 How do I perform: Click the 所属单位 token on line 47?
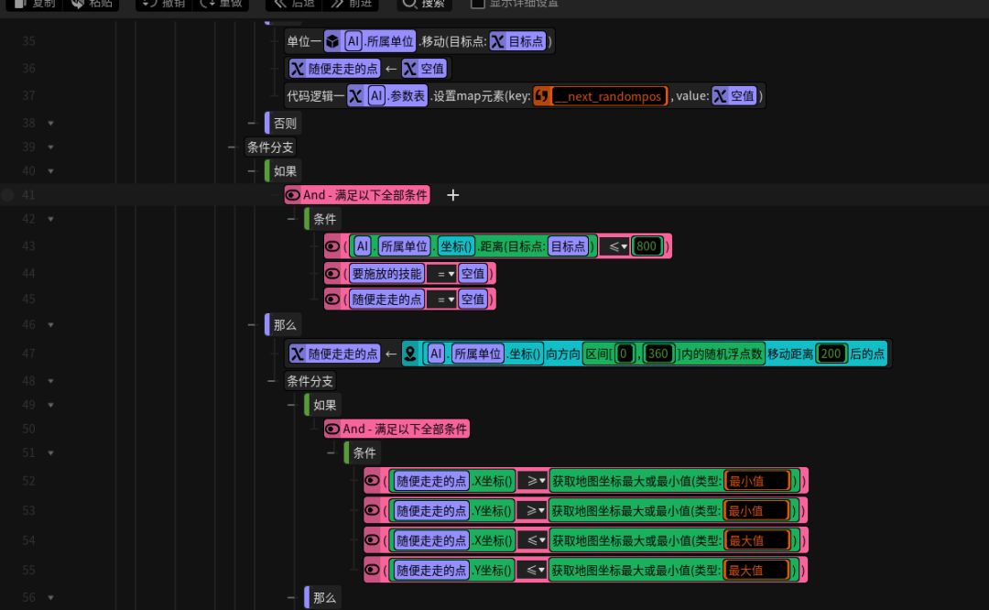coord(477,354)
